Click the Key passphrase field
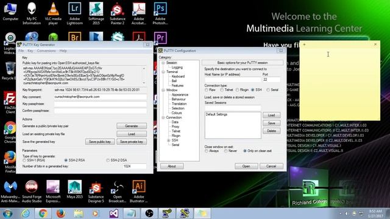Screen dimensions: 390x219 point(100,104)
